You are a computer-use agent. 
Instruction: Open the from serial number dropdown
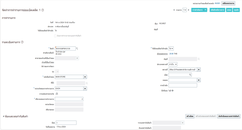(183, 123)
